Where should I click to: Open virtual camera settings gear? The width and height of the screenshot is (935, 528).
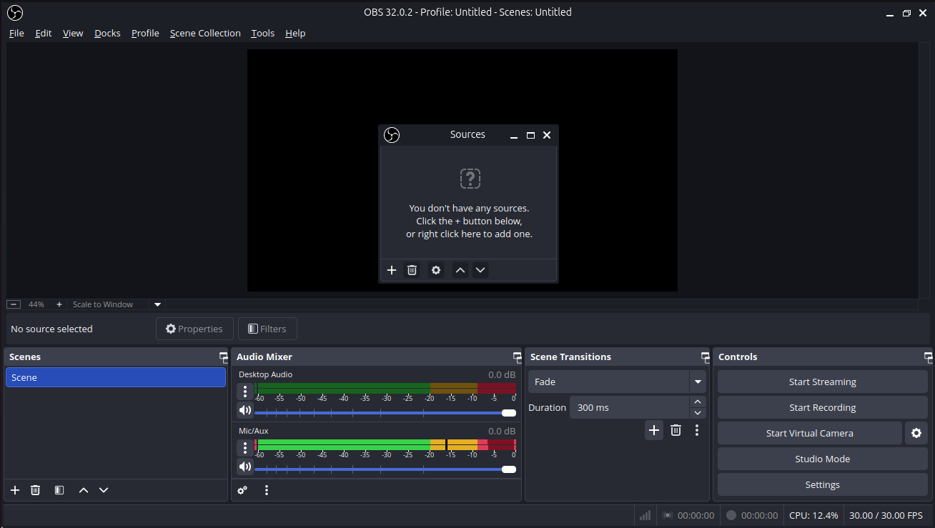916,433
